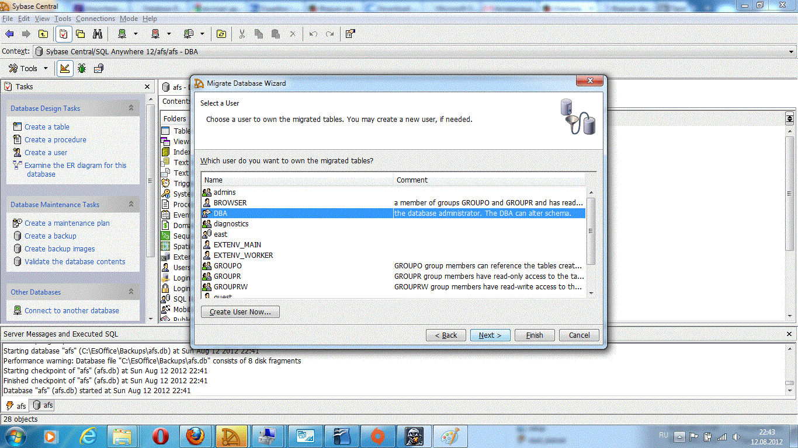Switch to Debug mode bug icon
This screenshot has height=448, width=798.
[x=82, y=68]
